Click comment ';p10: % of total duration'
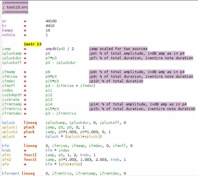 coord(116,81)
